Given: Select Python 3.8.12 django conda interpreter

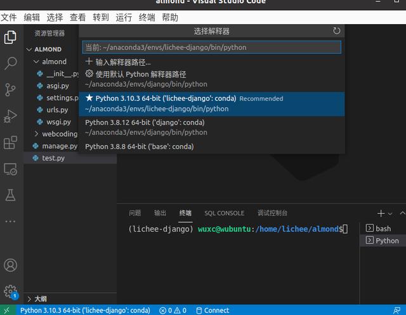Looking at the screenshot, I should point(211,127).
